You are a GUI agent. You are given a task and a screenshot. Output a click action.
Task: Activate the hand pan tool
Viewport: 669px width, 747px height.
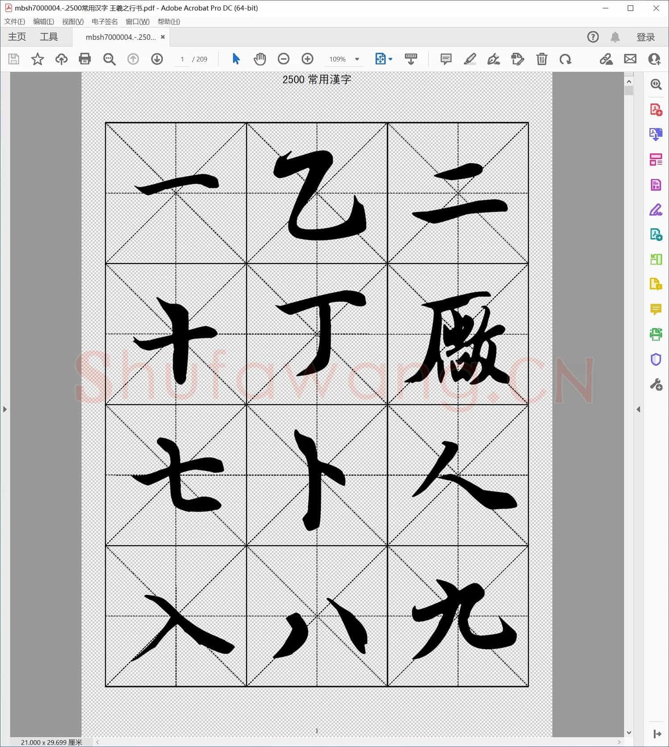[260, 59]
